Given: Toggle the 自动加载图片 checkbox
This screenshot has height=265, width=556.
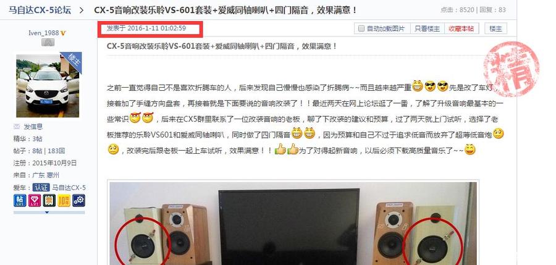Looking at the screenshot, I should [x=361, y=29].
